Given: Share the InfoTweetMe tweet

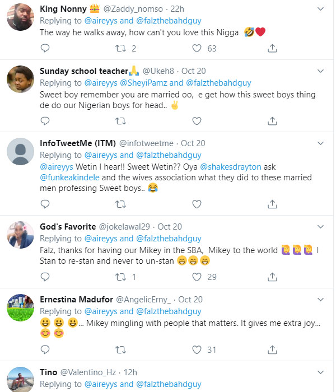Looking at the screenshot, I should pos(273,204).
